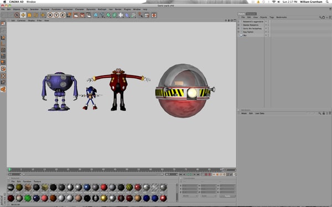
Task: Open Texture menu in Material Manager
Action: pos(37,182)
